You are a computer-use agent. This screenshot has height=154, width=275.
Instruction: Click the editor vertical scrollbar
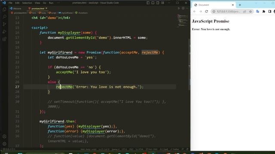pyautogui.click(x=189, y=64)
